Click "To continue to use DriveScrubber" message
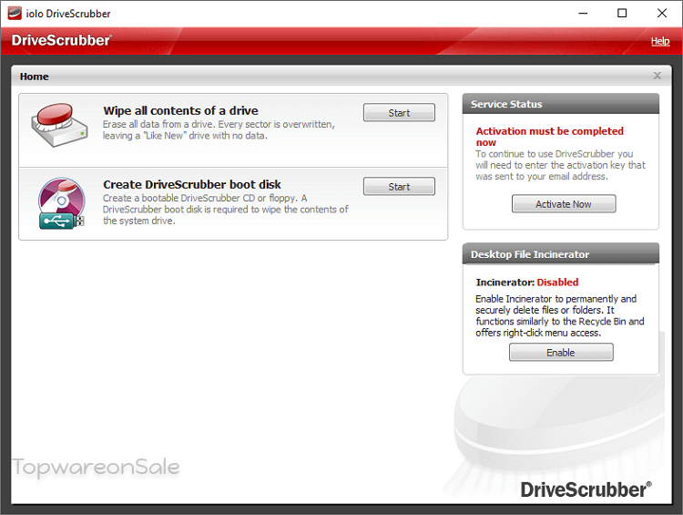This screenshot has height=515, width=683. pyautogui.click(x=560, y=165)
